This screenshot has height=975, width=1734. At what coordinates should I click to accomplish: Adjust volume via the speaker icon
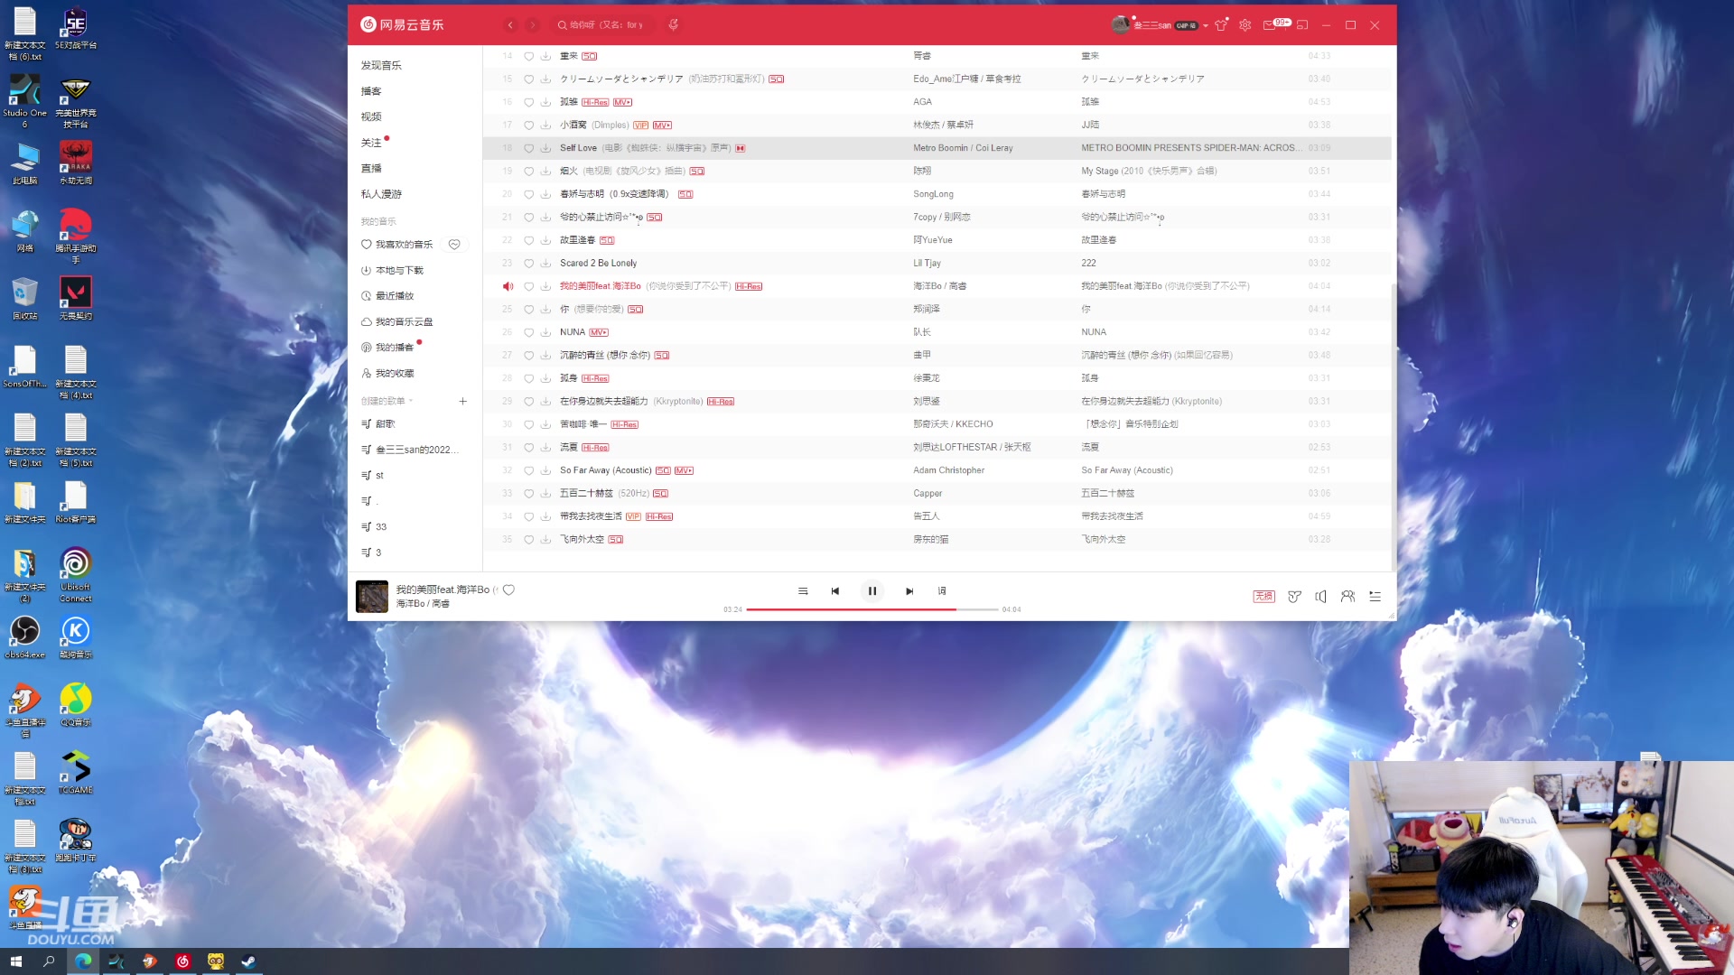(1320, 596)
